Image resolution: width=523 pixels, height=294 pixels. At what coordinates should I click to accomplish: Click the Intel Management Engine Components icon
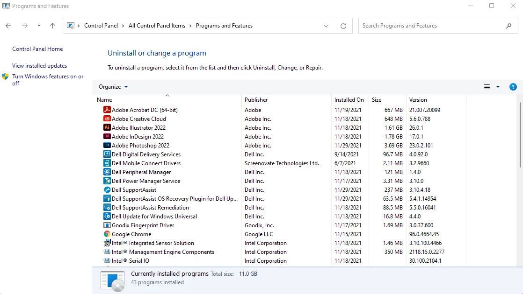(x=107, y=252)
